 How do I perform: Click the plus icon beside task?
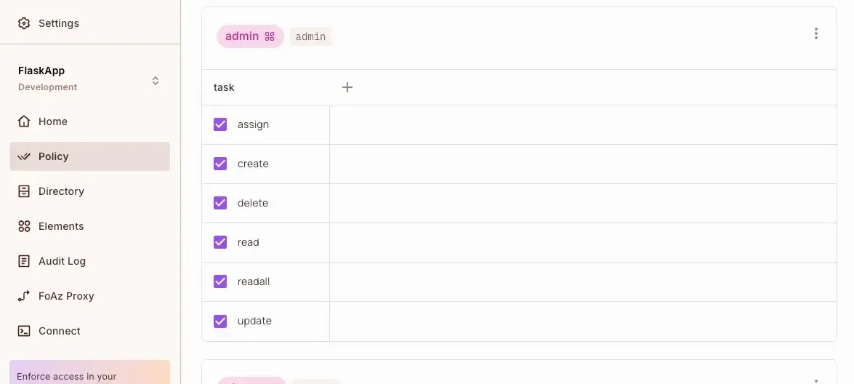pos(347,87)
